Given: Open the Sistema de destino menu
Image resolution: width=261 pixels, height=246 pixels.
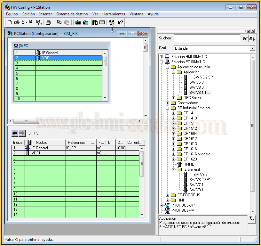Looking at the screenshot, I should [x=72, y=14].
